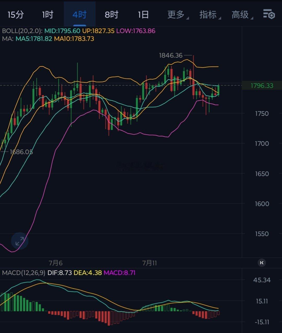Tap the DIF:8.73 value
Screen dimensions: 282x333
(60, 273)
